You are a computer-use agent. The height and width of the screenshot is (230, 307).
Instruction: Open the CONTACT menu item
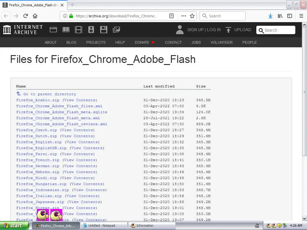pos(173,42)
